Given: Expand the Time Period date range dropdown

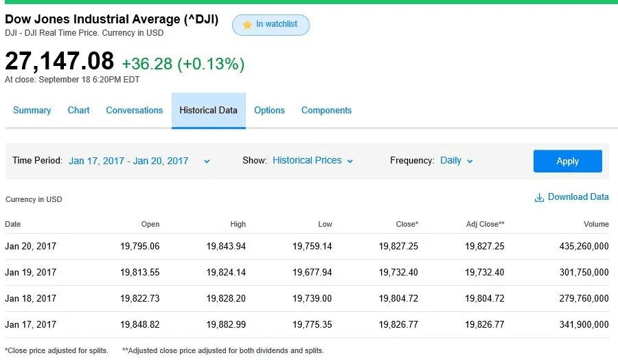Looking at the screenshot, I should click(139, 161).
